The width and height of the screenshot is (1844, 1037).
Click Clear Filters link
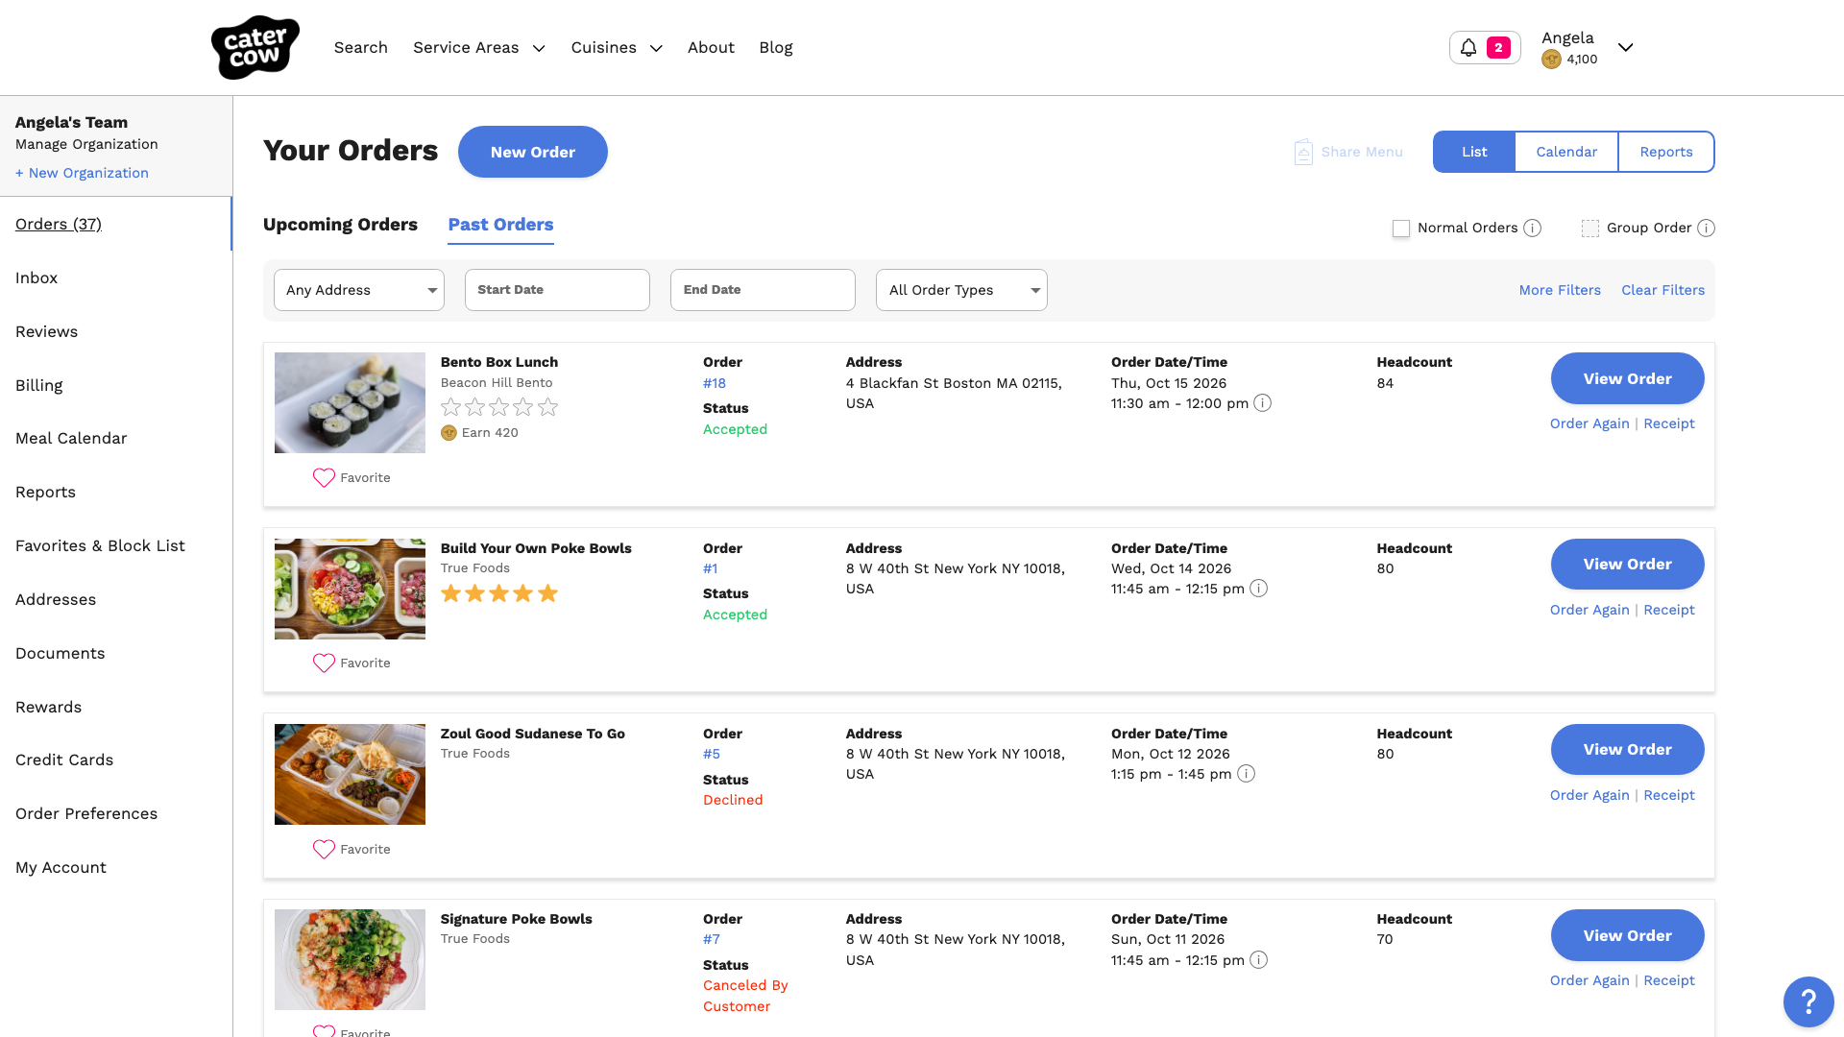pyautogui.click(x=1662, y=290)
